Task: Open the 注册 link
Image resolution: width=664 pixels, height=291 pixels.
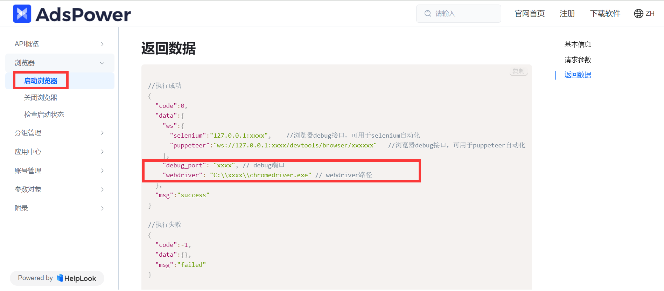Action: pos(567,14)
